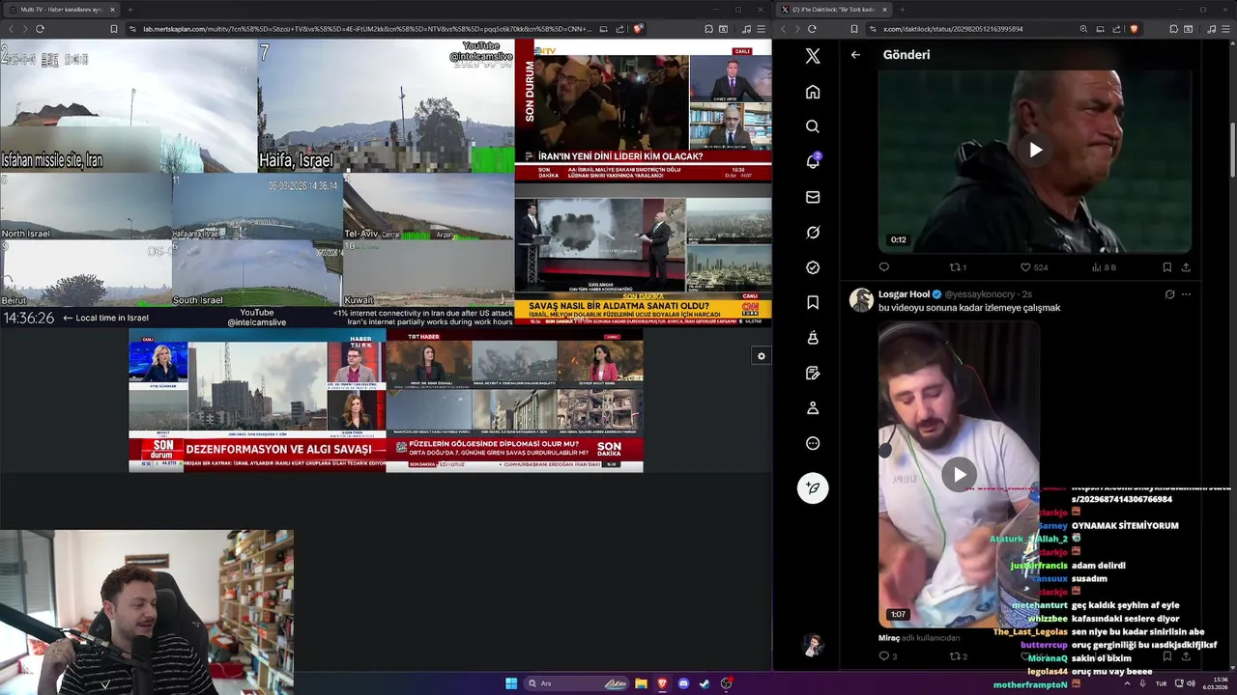Open the Windows Start menu
This screenshot has height=695, width=1237.
[x=511, y=683]
